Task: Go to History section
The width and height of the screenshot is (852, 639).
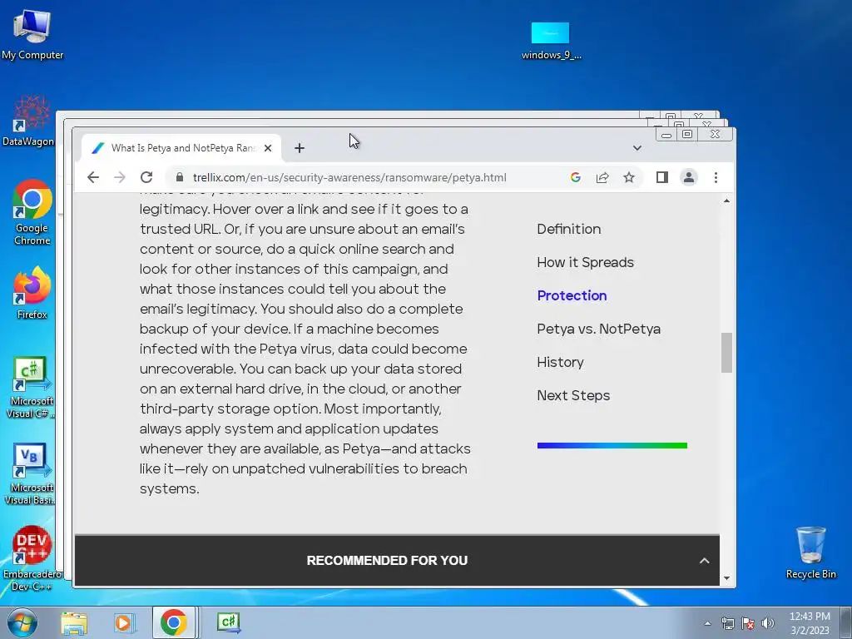Action: click(560, 363)
